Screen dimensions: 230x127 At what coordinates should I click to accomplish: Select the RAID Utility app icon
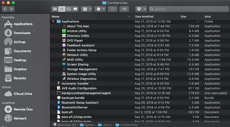pos(64,60)
